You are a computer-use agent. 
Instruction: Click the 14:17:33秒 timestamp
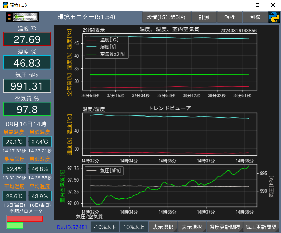coord(14,151)
